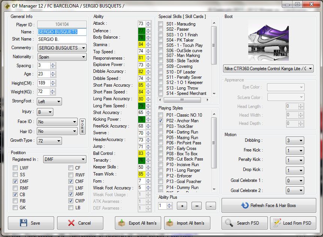Click the Nike boot preview image
This screenshot has width=323, height=237.
268,41
